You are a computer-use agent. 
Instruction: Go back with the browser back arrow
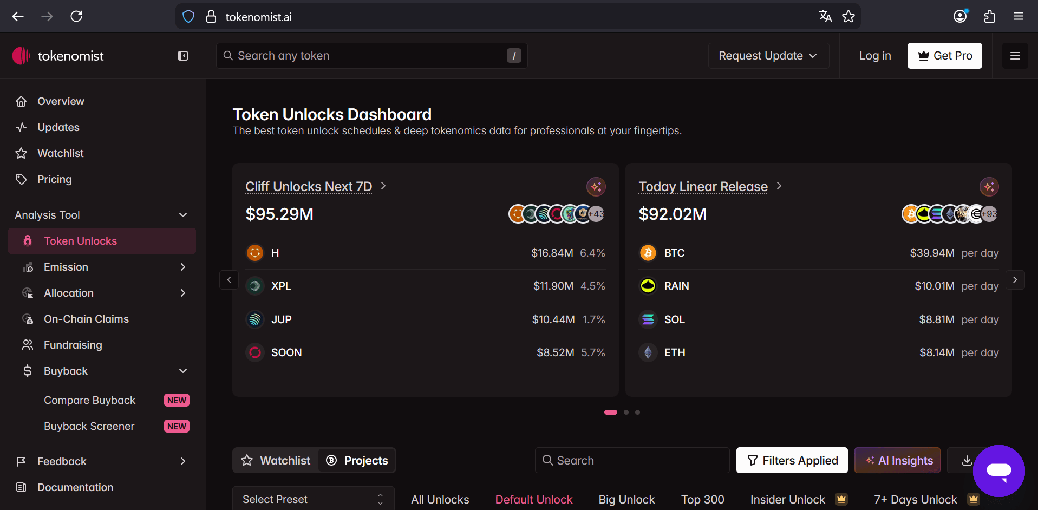18,16
